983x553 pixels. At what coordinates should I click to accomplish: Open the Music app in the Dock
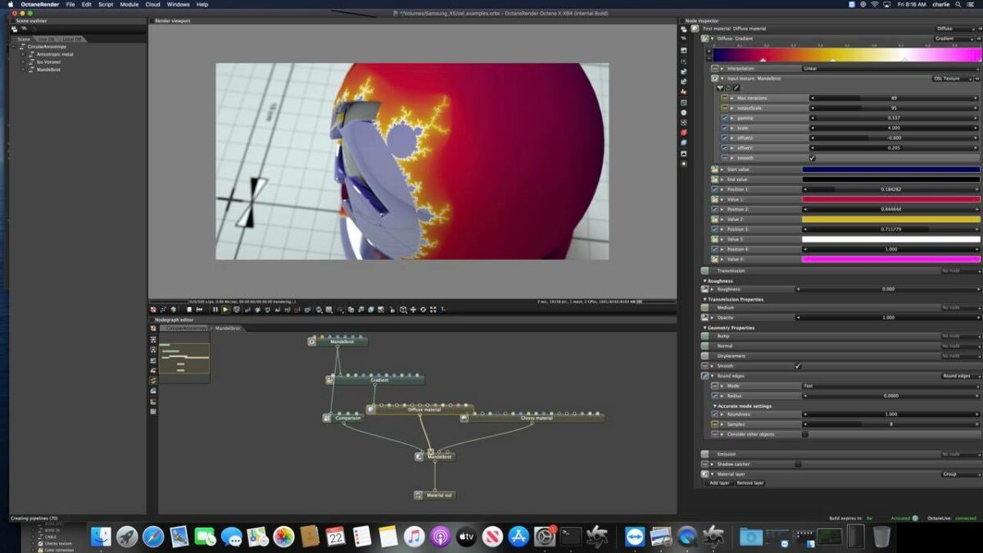pyautogui.click(x=414, y=537)
